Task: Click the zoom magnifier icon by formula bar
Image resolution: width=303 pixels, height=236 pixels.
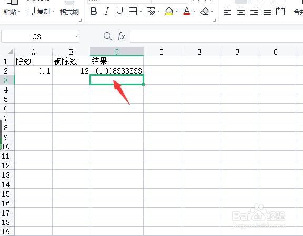Action: [x=108, y=36]
